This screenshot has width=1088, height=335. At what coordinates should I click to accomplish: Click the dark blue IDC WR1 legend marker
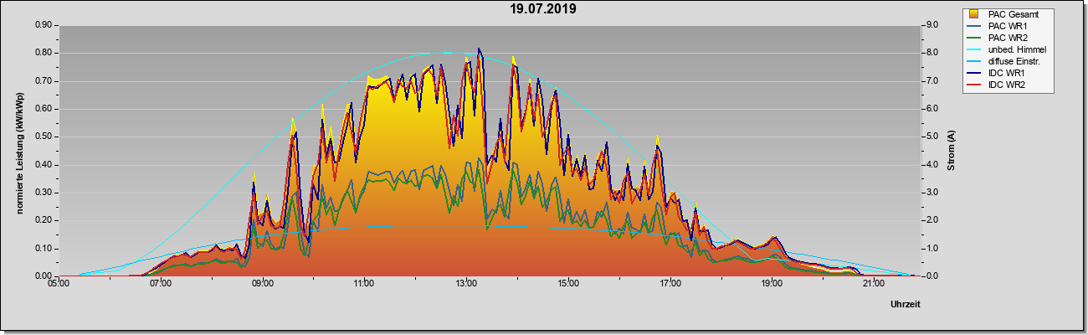[x=974, y=73]
